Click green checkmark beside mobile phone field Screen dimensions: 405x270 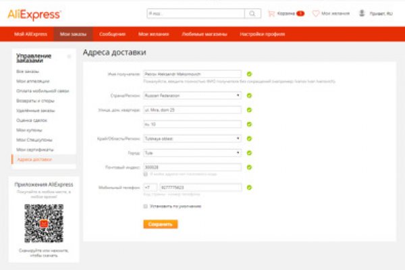pos(249,187)
